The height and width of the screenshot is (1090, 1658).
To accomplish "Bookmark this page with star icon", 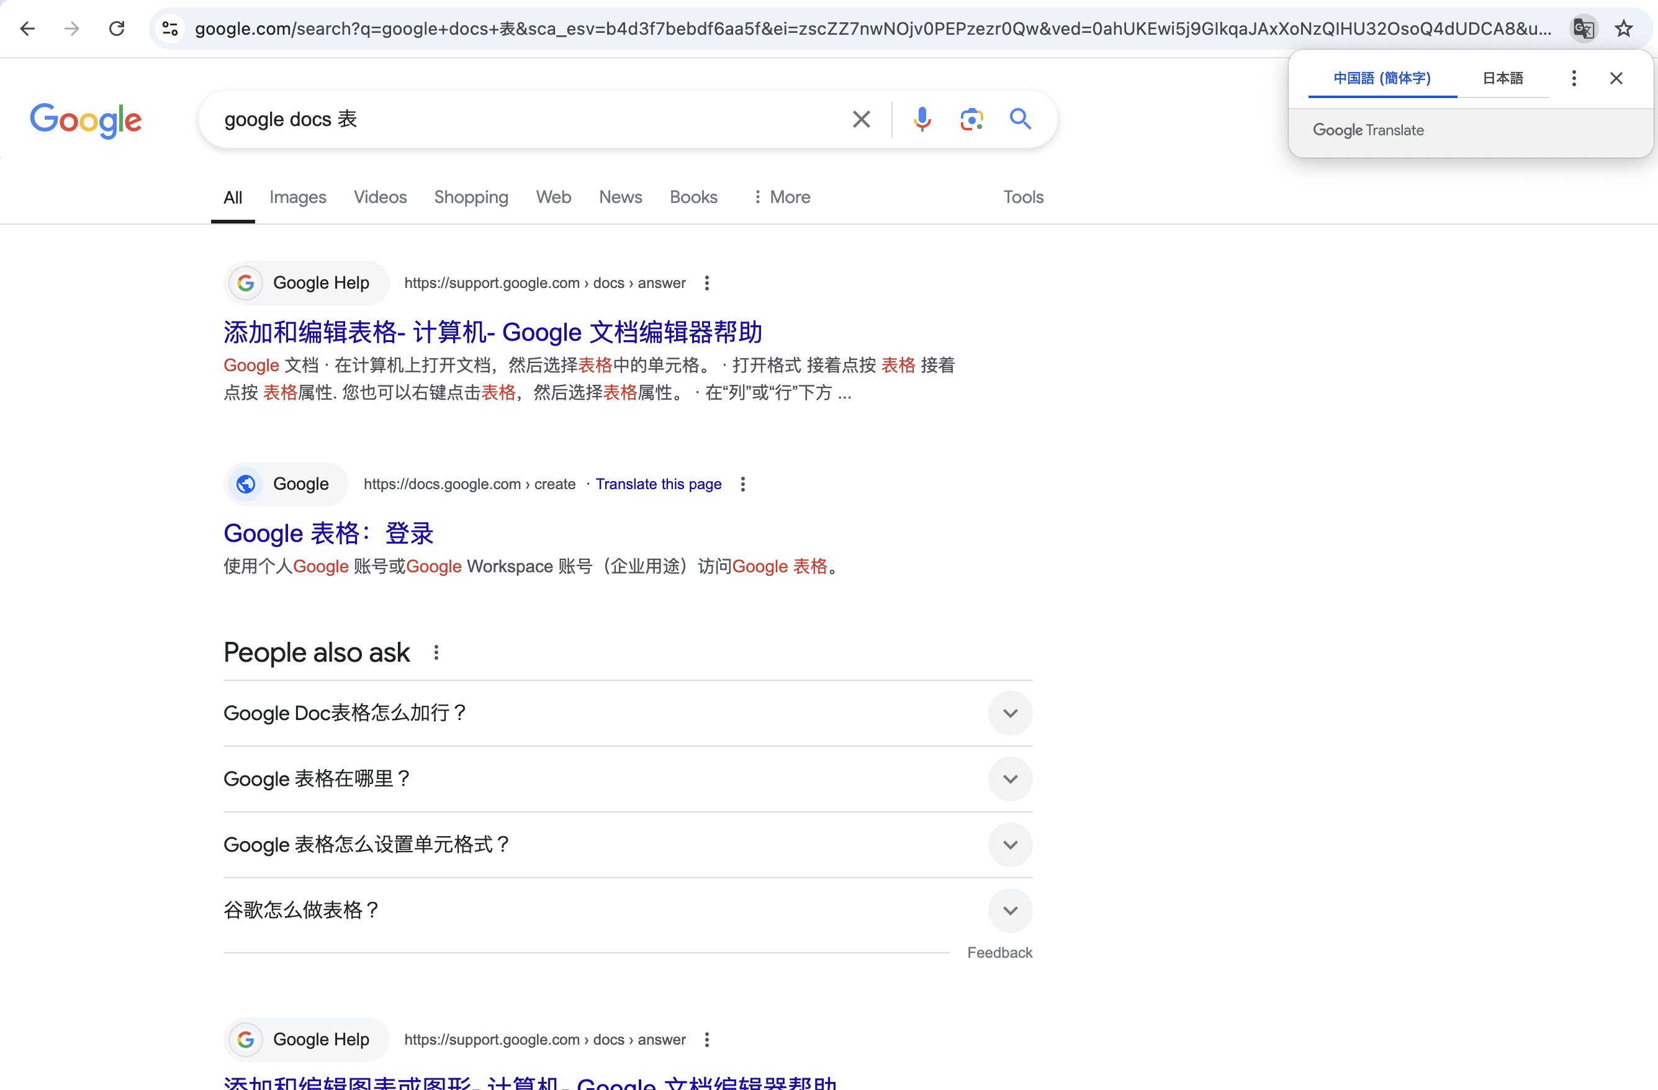I will click(x=1624, y=29).
